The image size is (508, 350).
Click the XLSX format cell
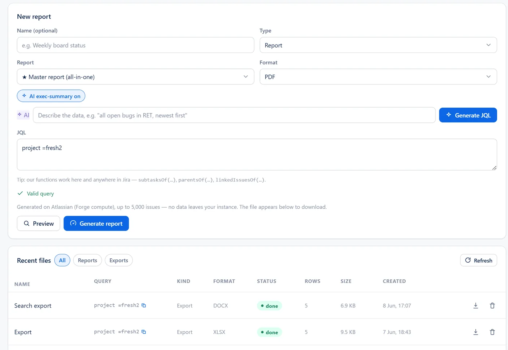click(219, 332)
